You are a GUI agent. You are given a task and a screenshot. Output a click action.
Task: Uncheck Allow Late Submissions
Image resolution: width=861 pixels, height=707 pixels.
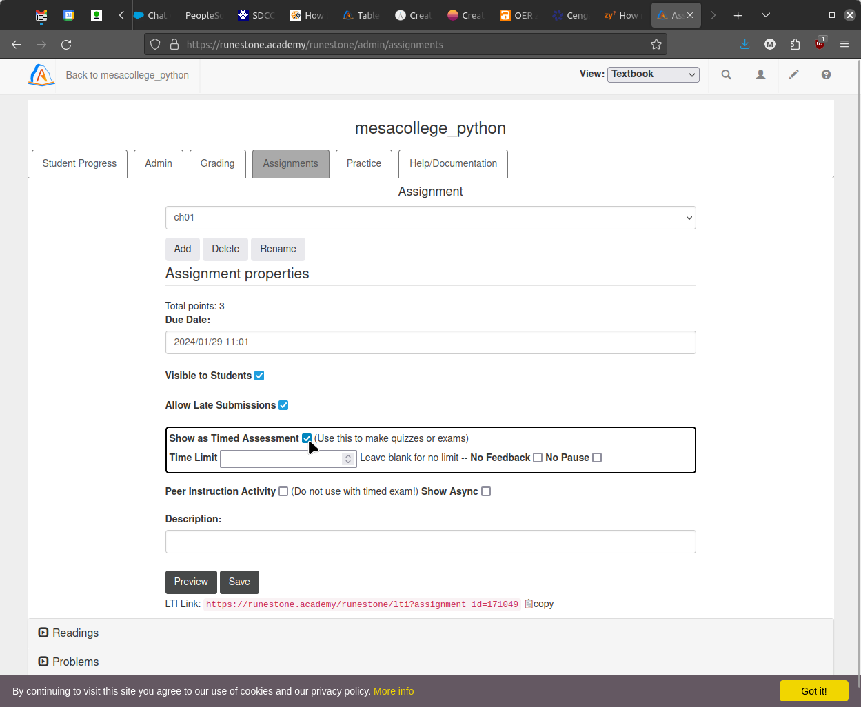coord(283,404)
